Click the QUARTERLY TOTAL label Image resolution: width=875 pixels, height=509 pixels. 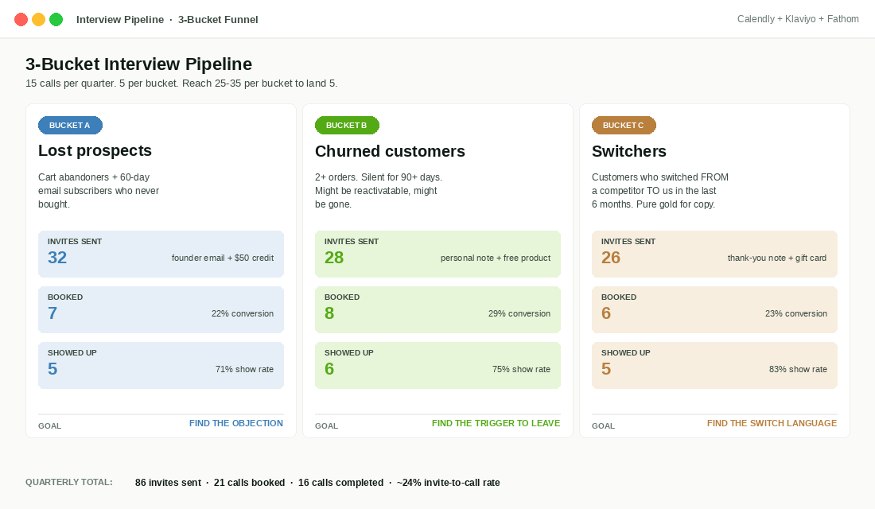coord(69,482)
